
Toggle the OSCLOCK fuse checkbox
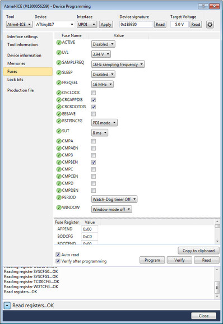coord(94,93)
